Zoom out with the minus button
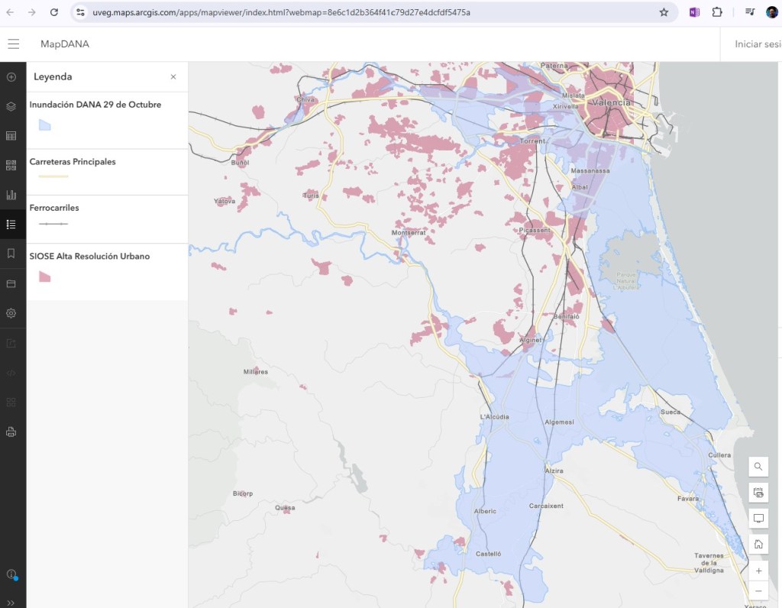The width and height of the screenshot is (782, 608). [x=758, y=591]
